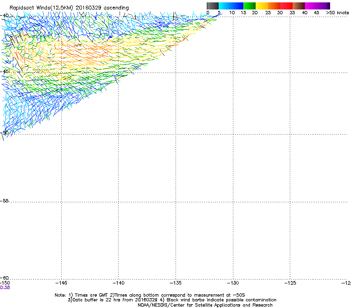Click the purple 0:38 time stamp
The height and width of the screenshot is (308, 351).
[x=5, y=288]
